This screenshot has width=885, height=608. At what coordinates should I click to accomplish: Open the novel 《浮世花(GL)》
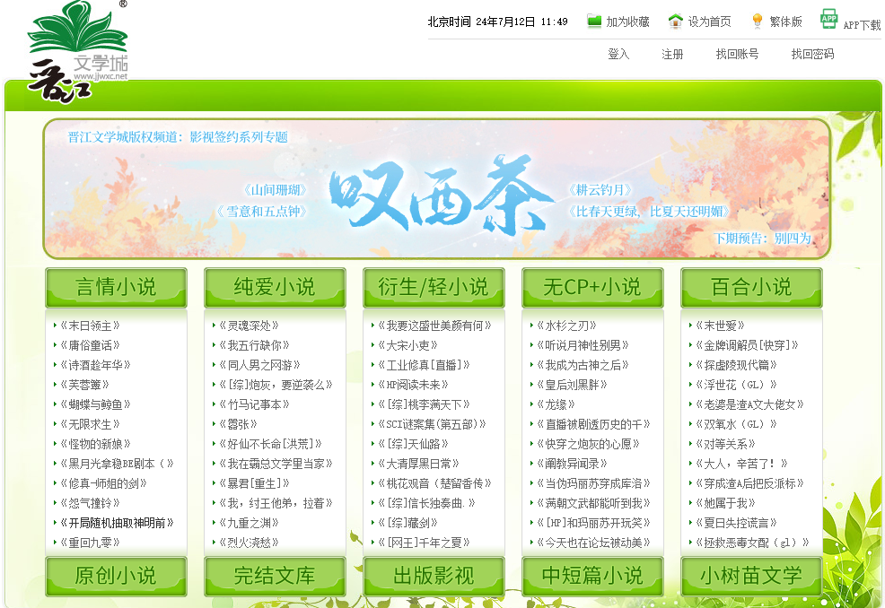pyautogui.click(x=737, y=385)
